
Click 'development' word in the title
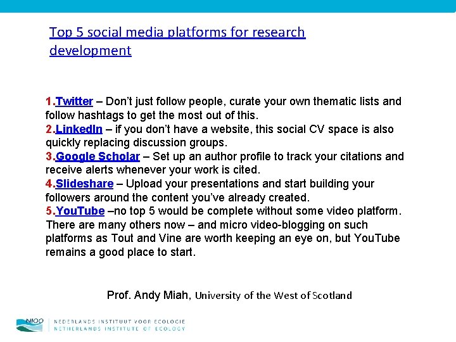pyautogui.click(x=91, y=51)
